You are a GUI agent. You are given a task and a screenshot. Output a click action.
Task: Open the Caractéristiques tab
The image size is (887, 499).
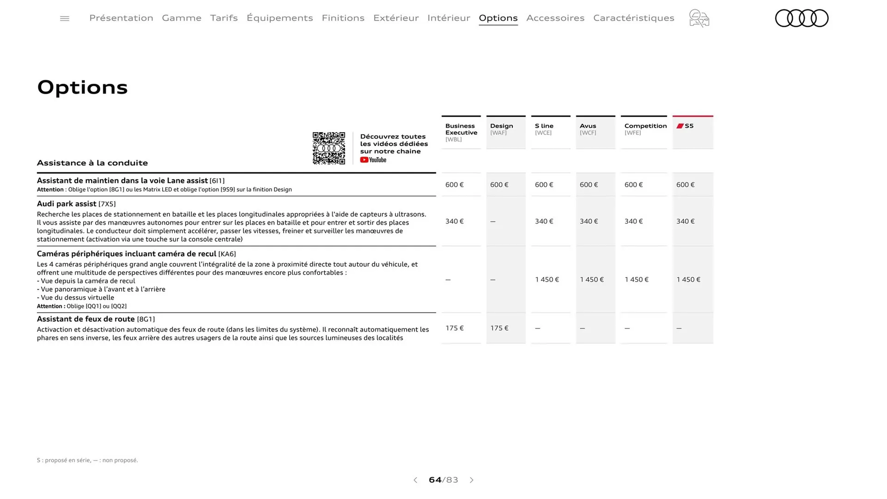coord(633,18)
